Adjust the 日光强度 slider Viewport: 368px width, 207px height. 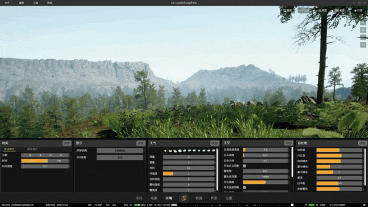(266, 182)
